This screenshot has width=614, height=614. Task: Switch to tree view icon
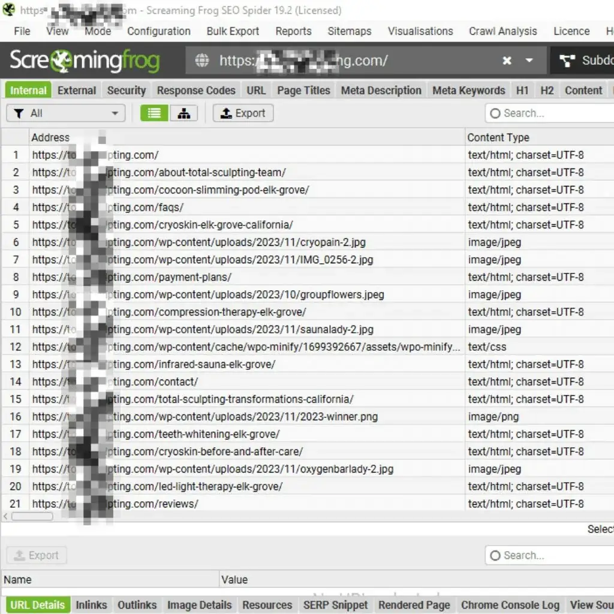[x=183, y=113]
